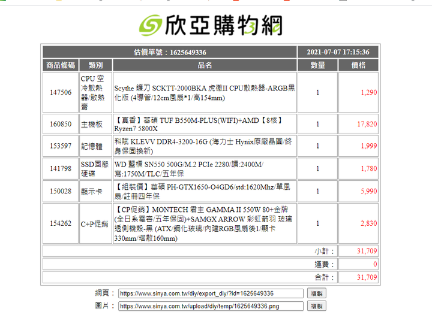Click the 記憶體 category cell
Image resolution: width=432 pixels, height=315 pixels.
click(95, 146)
